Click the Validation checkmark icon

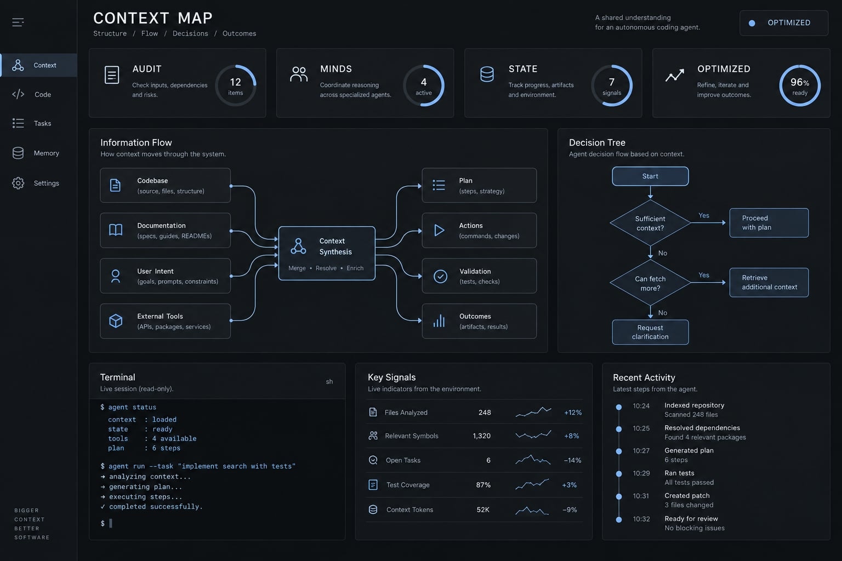tap(440, 276)
